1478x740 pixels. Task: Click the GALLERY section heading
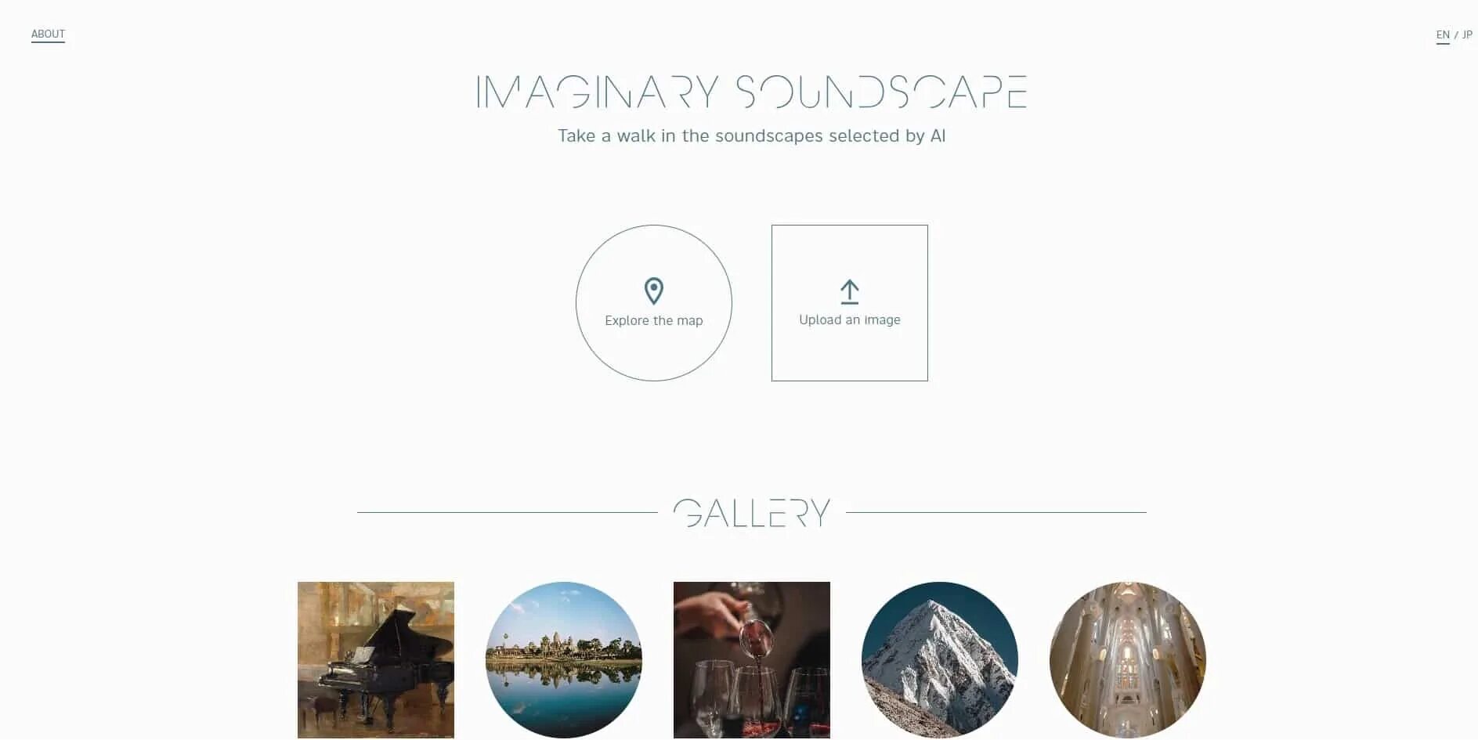pyautogui.click(x=752, y=513)
